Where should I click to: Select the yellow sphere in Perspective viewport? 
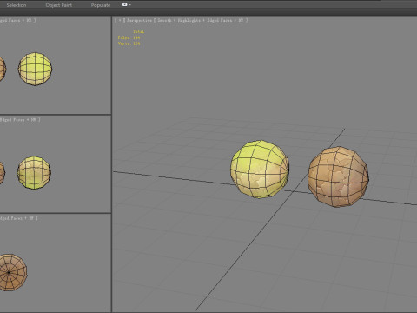coord(260,170)
